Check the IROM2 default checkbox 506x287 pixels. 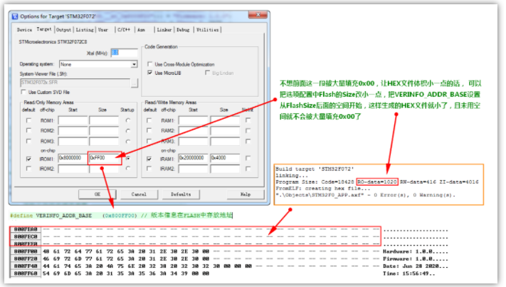[28, 169]
